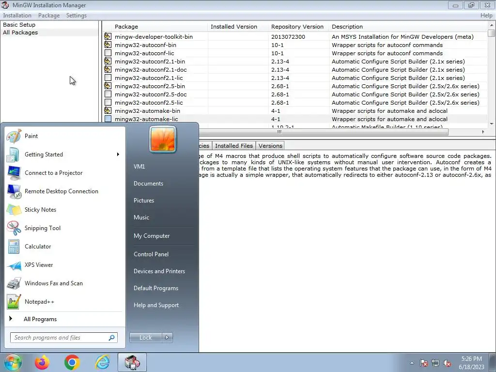Click the package list scroll-up arrow

[491, 25]
